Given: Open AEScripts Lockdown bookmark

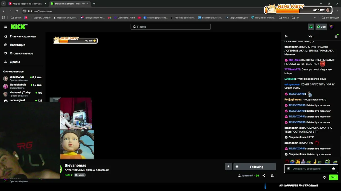Looking at the screenshot, I should (x=183, y=18).
